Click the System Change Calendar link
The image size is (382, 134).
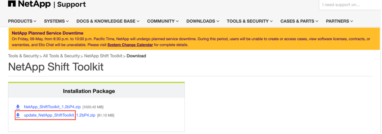tap(130, 45)
